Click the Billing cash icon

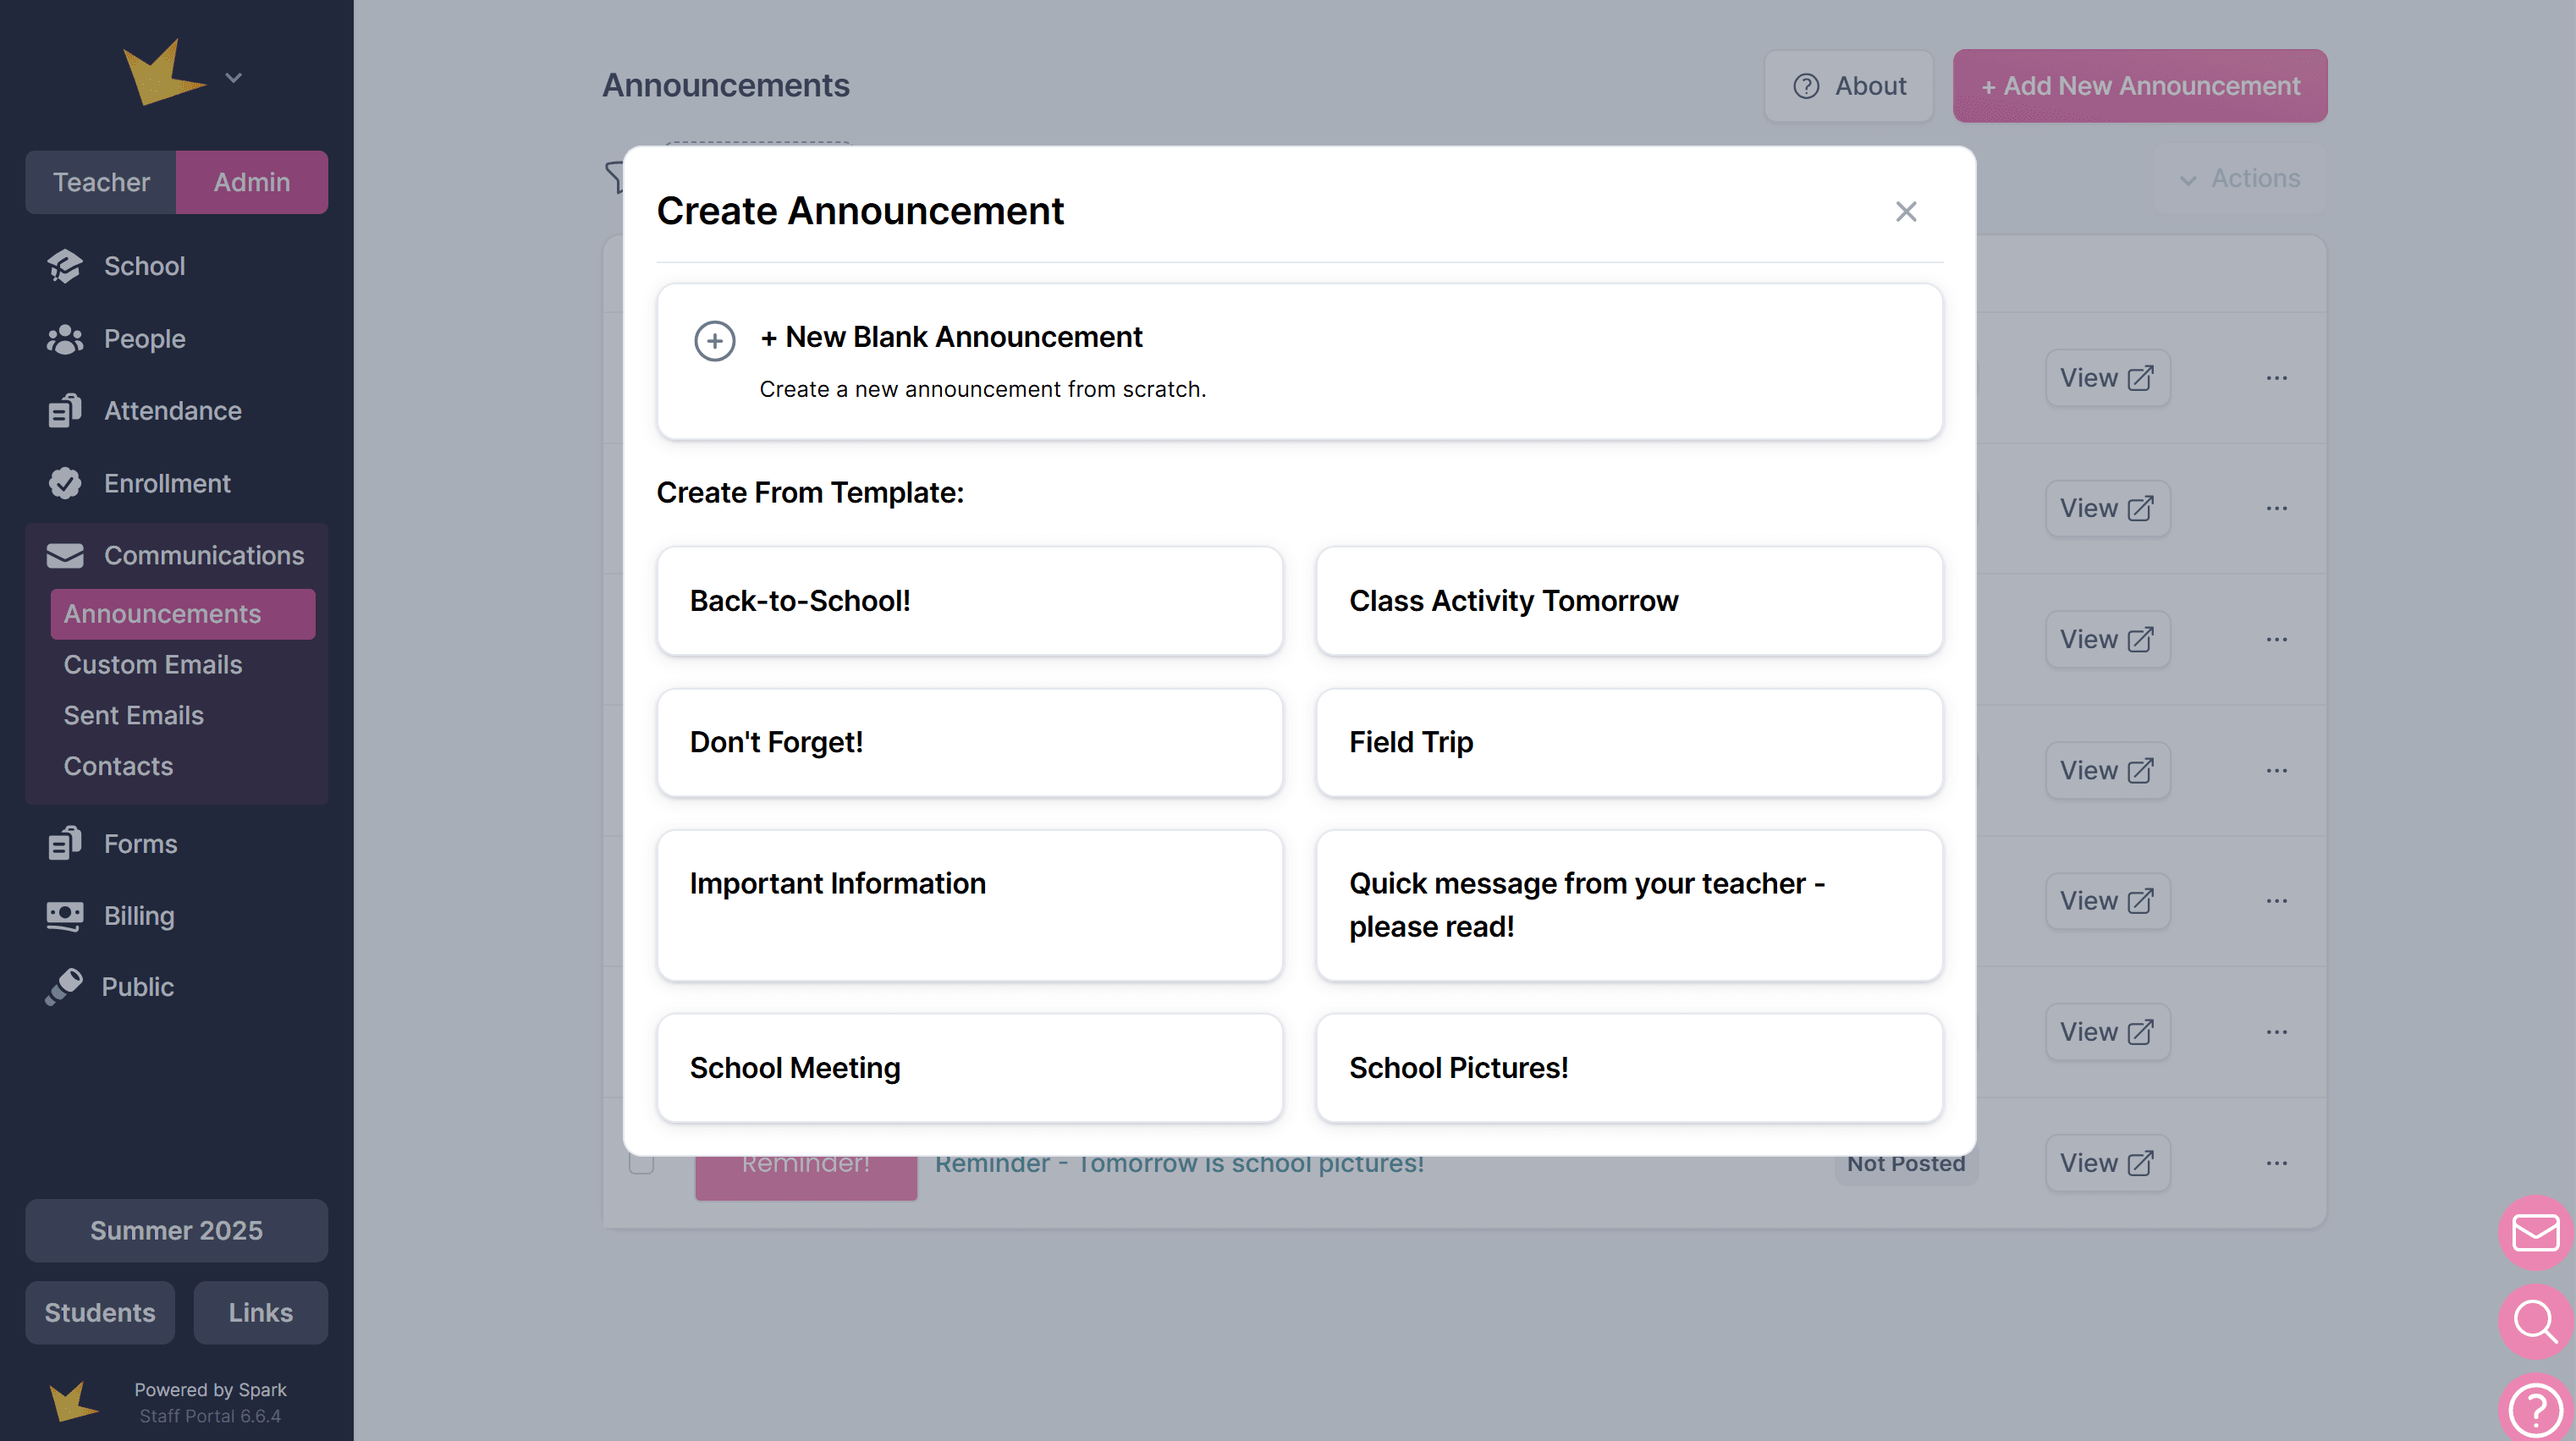pos(65,916)
